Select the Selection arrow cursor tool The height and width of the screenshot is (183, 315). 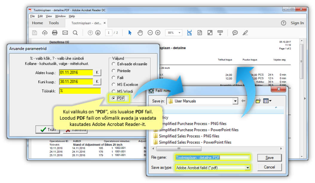click(x=130, y=33)
